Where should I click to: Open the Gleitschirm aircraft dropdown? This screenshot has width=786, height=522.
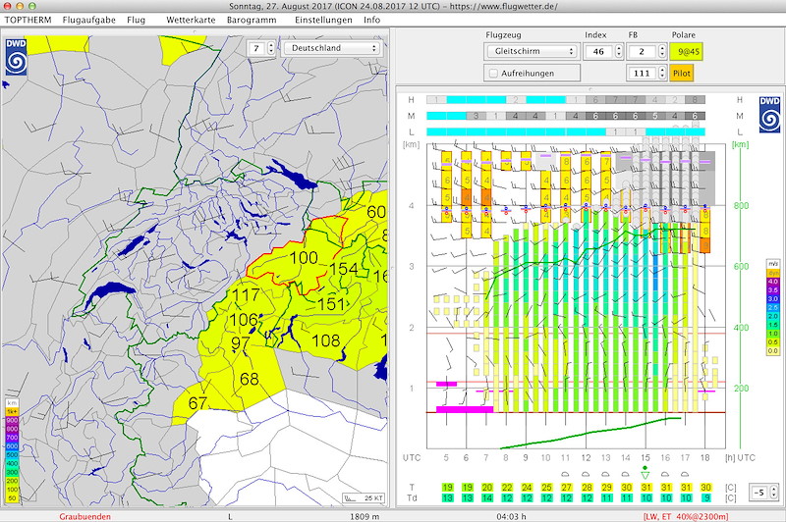[532, 51]
